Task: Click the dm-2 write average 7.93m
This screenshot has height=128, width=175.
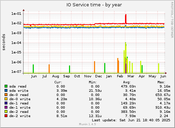Action: pos(130,116)
